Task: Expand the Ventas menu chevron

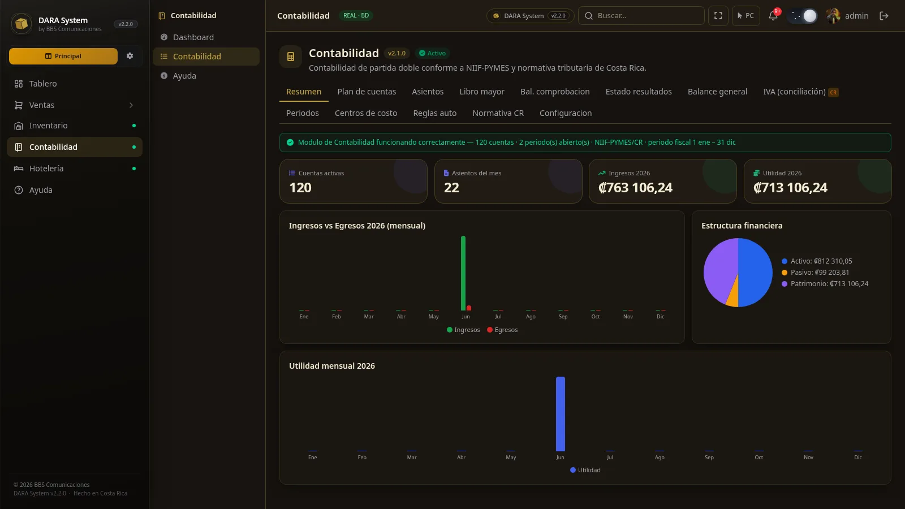Action: pyautogui.click(x=131, y=105)
